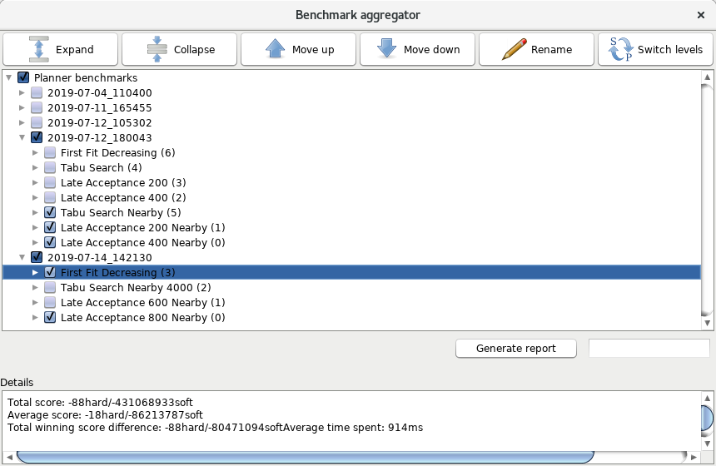Click the Switch levels icon
This screenshot has width=716, height=466.
pos(620,49)
